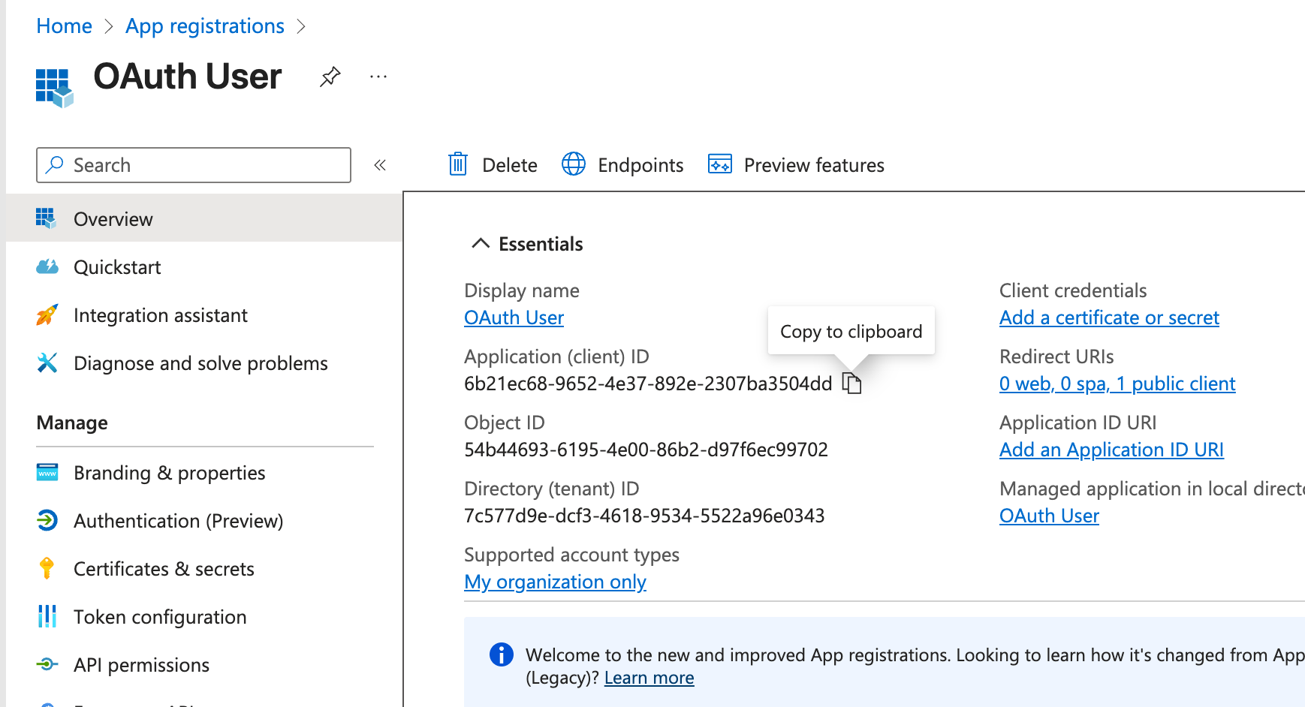Image resolution: width=1305 pixels, height=707 pixels.
Task: Select the Object ID value 54b44693
Action: 646,450
